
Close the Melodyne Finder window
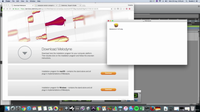click(x=108, y=21)
